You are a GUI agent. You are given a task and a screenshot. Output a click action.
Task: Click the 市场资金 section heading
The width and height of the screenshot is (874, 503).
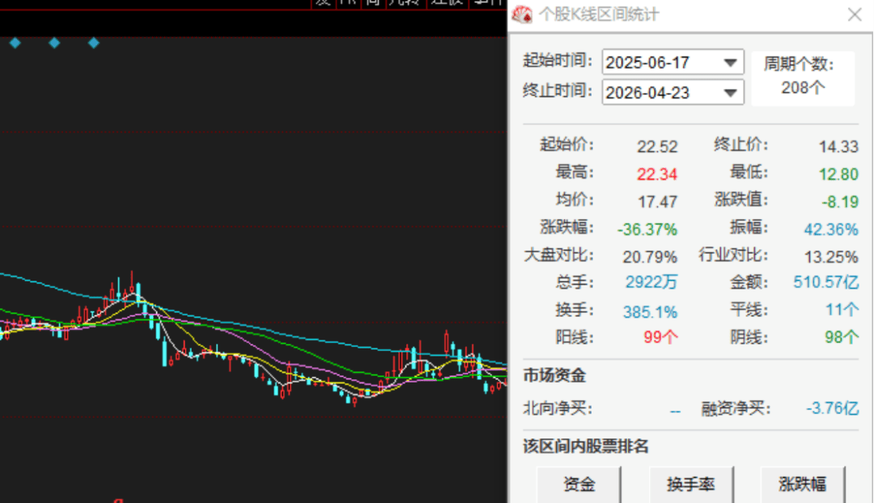pyautogui.click(x=554, y=375)
